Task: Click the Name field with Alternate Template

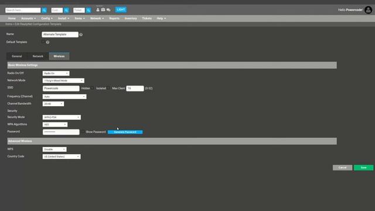Action: pyautogui.click(x=60, y=35)
